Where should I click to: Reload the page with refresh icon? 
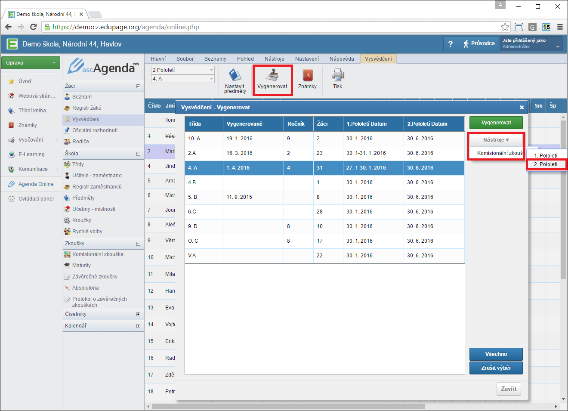point(33,27)
